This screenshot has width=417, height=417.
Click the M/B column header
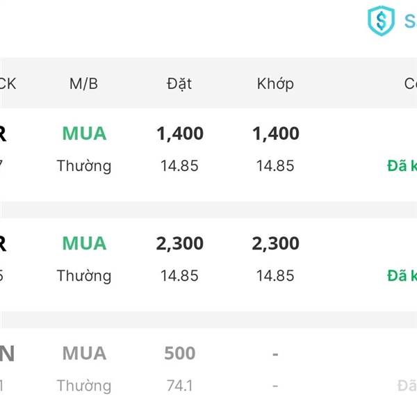[x=83, y=84]
